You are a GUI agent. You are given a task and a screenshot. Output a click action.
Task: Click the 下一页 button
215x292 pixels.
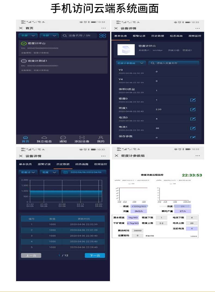point(95,256)
